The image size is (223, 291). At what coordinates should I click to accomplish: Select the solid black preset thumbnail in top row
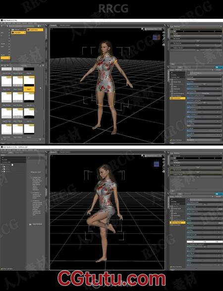point(29,69)
